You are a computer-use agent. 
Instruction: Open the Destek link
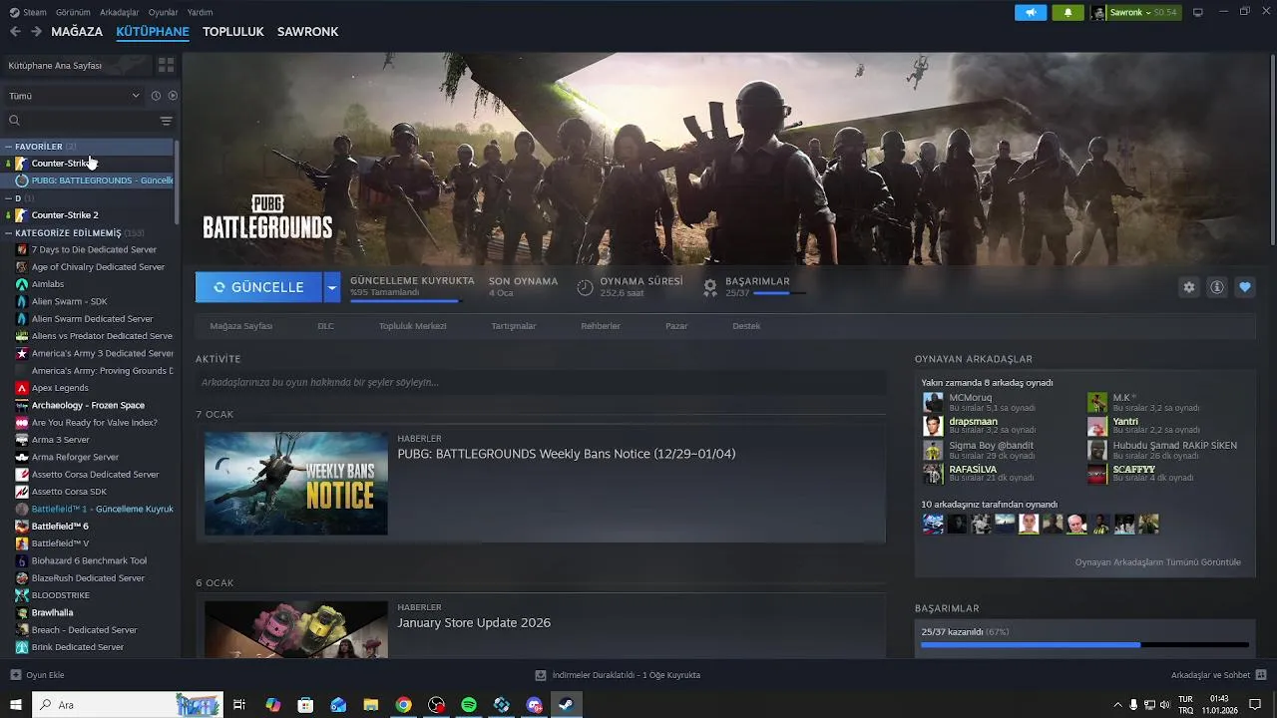[746, 326]
